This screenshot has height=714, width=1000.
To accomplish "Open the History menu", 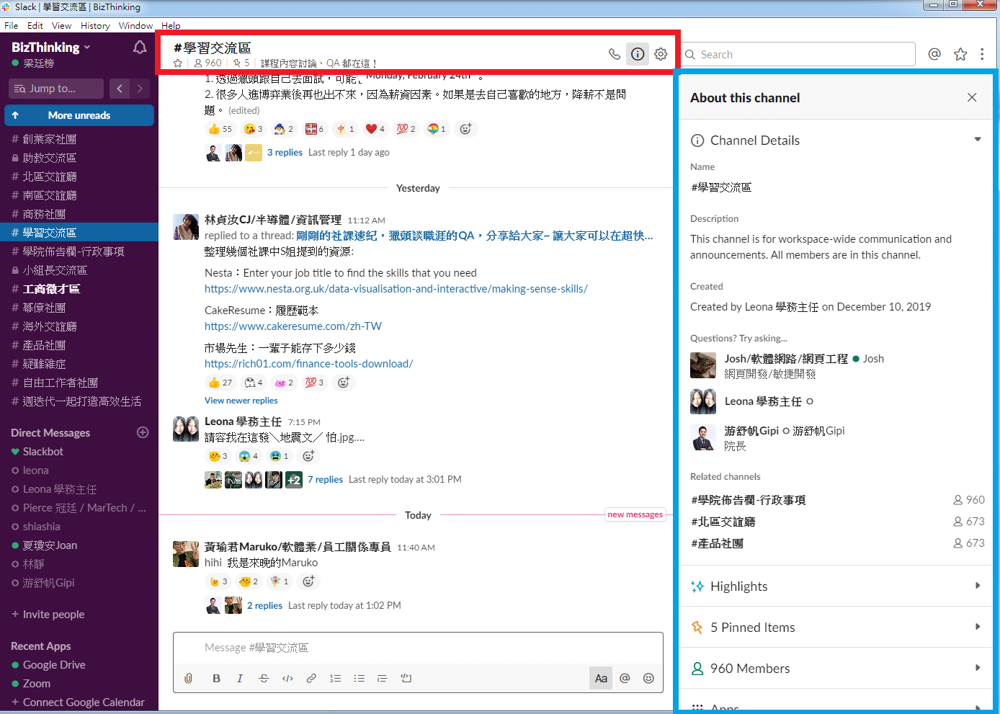I will tap(94, 25).
